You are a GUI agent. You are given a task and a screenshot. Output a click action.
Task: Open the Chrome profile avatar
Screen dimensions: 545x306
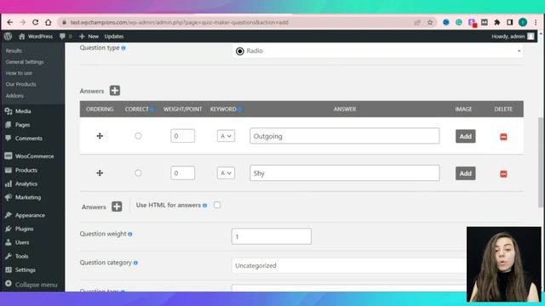(x=523, y=23)
